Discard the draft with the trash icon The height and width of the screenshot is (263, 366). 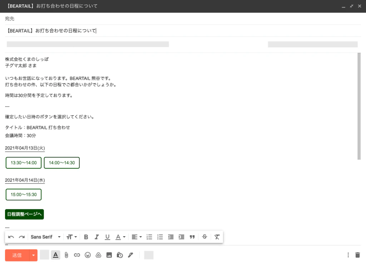(x=357, y=255)
